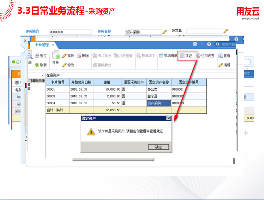The height and width of the screenshot is (200, 264).
Task: Click the 卡片拆分 card split icon
Action: [95, 55]
